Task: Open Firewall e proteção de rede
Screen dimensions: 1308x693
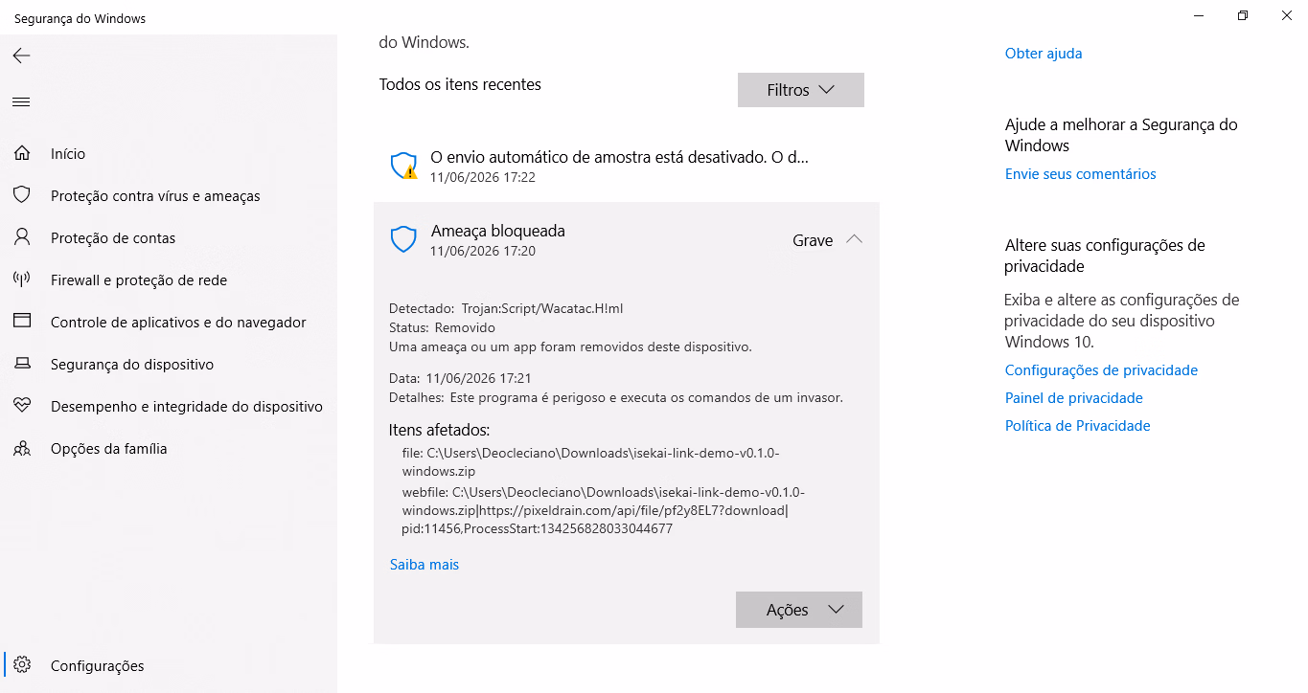Action: [139, 279]
